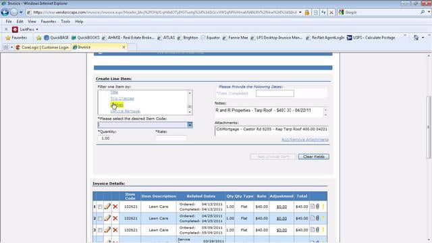The height and width of the screenshot is (243, 432).
Task: Open notes document icon on row 1
Action: click(x=313, y=207)
